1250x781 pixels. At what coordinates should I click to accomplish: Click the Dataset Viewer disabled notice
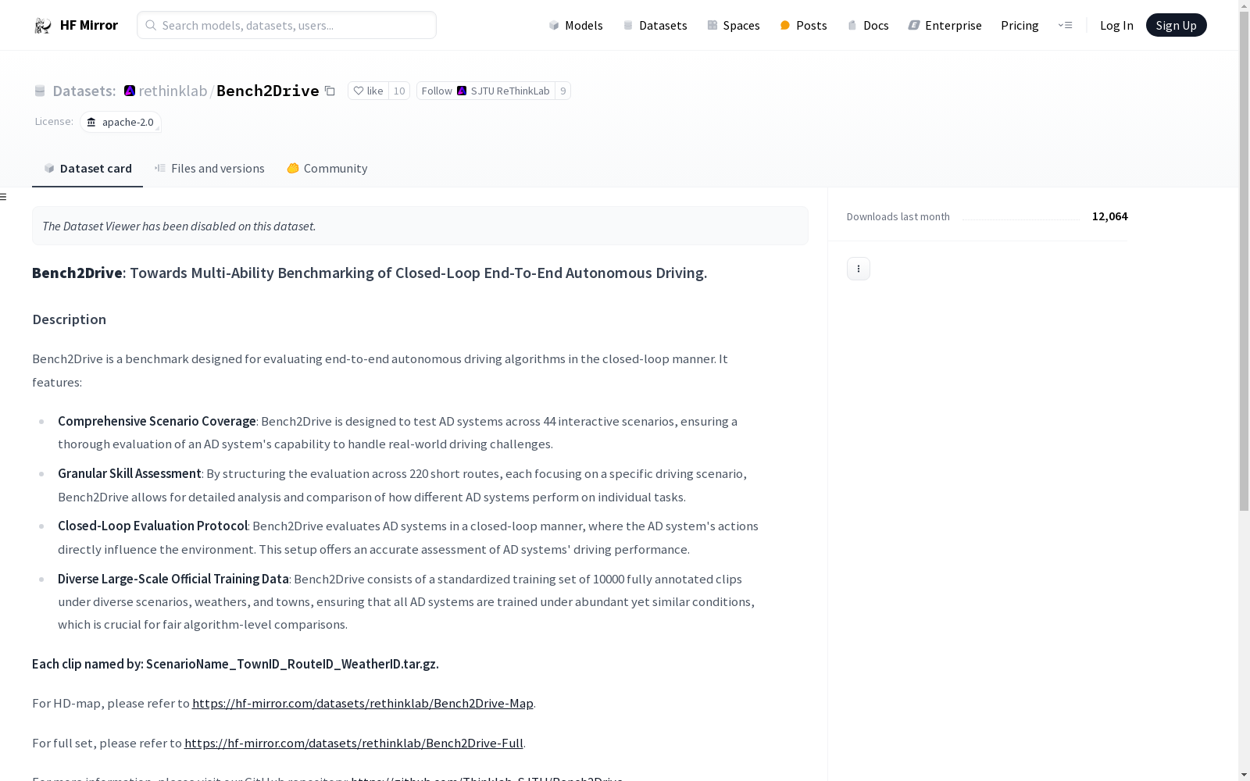click(420, 226)
